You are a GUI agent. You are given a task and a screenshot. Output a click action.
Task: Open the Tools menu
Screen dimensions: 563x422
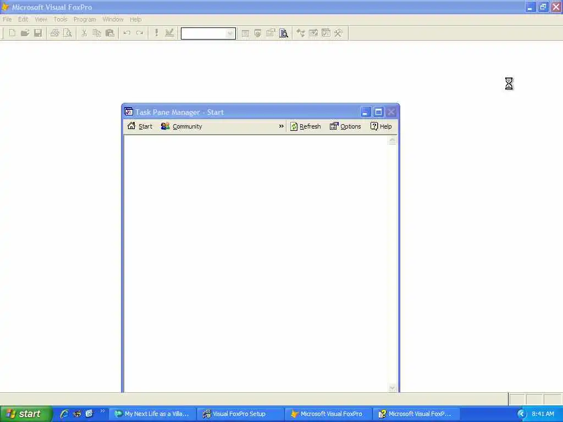[x=60, y=19]
